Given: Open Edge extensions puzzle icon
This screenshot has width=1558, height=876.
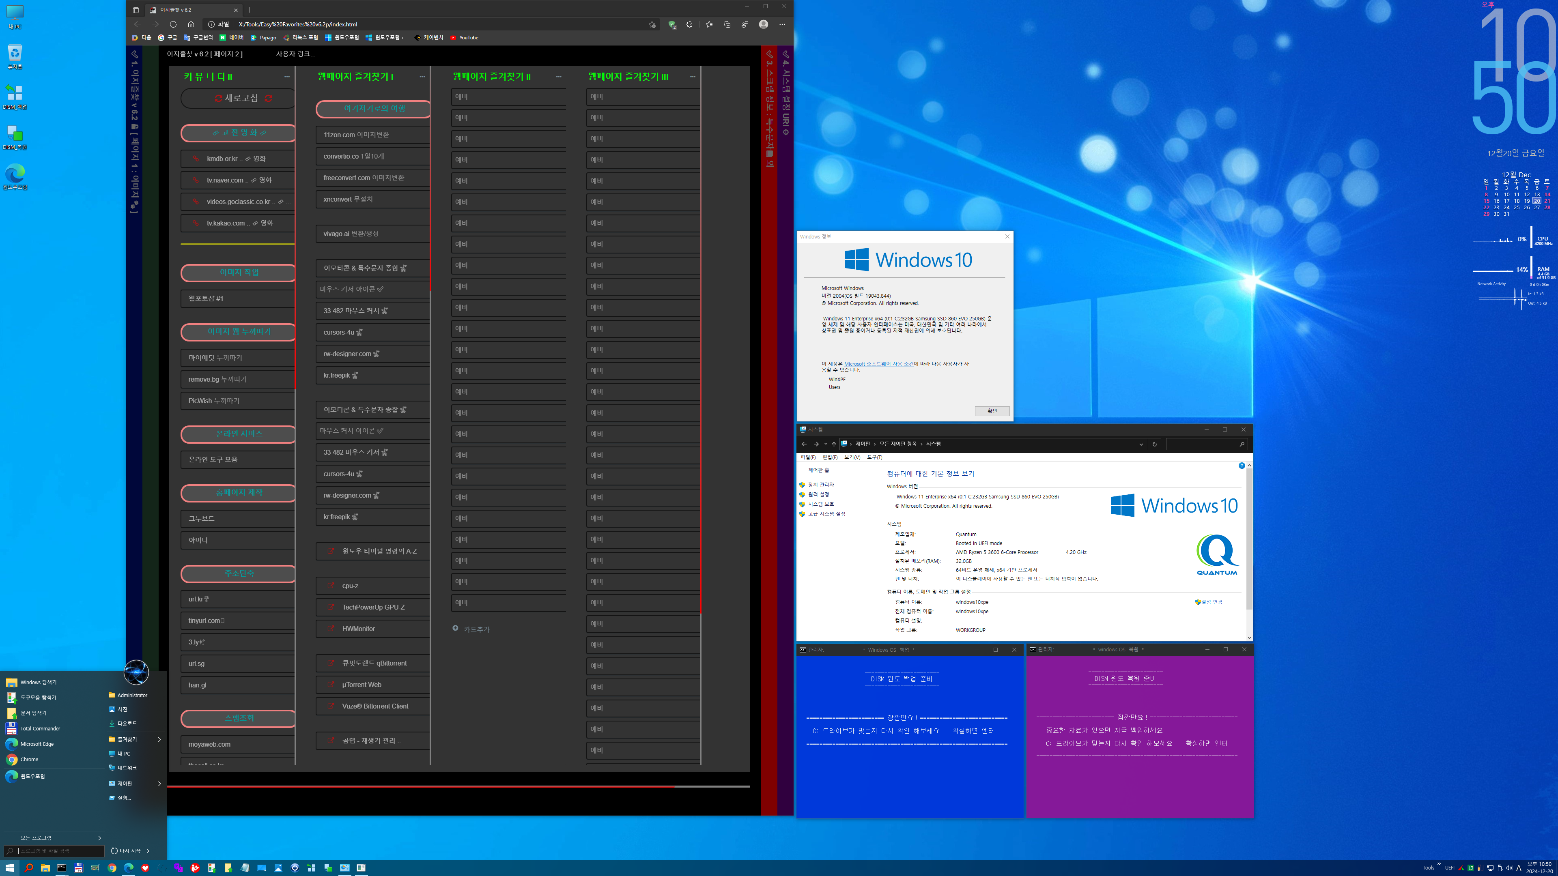Looking at the screenshot, I should click(689, 24).
